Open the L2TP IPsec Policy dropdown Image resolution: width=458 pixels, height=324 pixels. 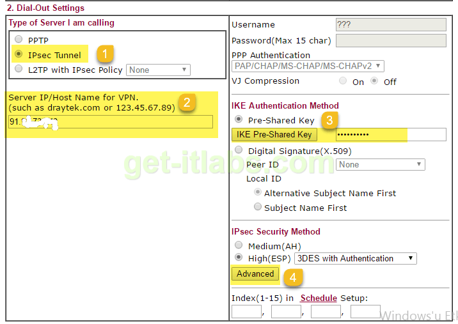point(158,70)
